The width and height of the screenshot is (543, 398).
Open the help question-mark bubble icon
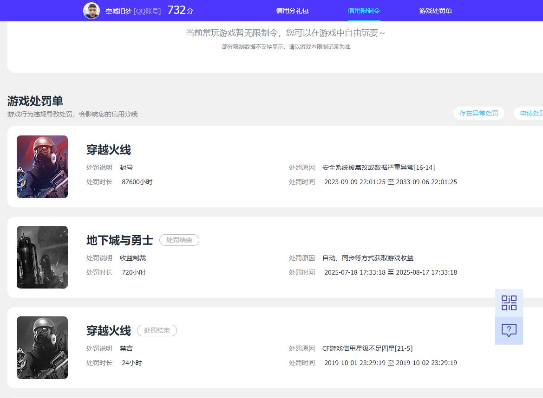pos(509,330)
